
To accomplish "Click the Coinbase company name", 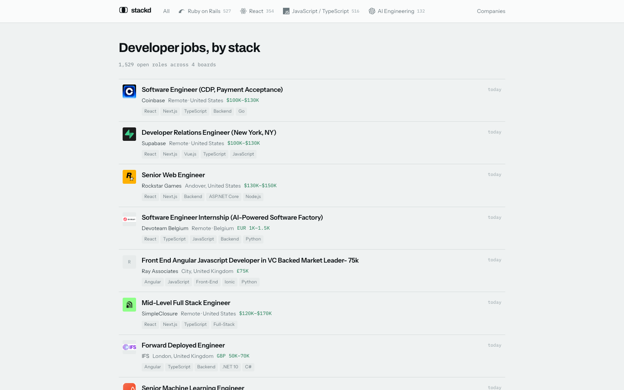I will 153,101.
